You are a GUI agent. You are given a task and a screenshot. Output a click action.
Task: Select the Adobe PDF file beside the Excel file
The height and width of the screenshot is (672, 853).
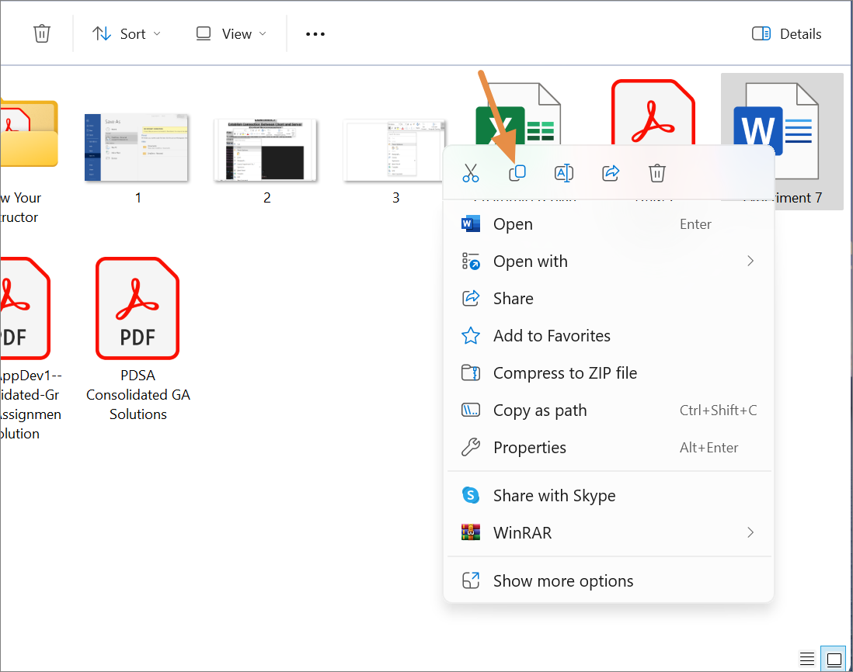(x=653, y=113)
